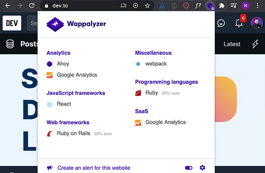The height and width of the screenshot is (173, 265).
Task: Open the JavaScript frameworks category
Action: pos(76,93)
